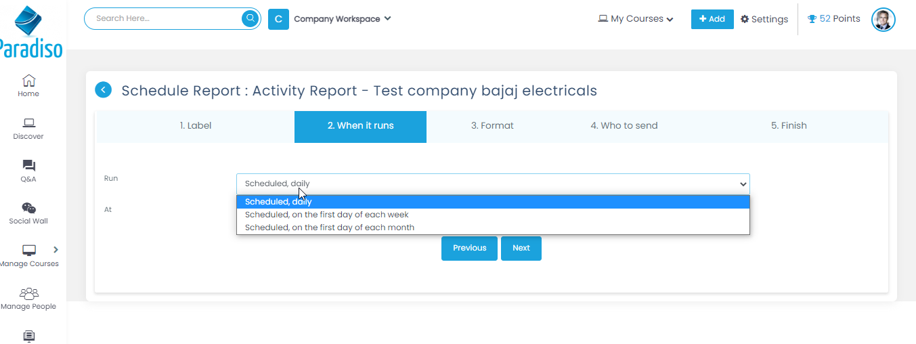Click the blue back arrow icon
This screenshot has height=344, width=916.
[x=104, y=90]
